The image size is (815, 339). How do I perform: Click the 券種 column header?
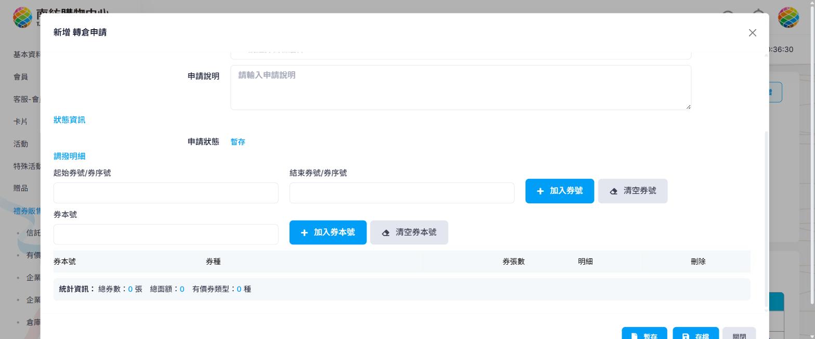click(x=213, y=262)
